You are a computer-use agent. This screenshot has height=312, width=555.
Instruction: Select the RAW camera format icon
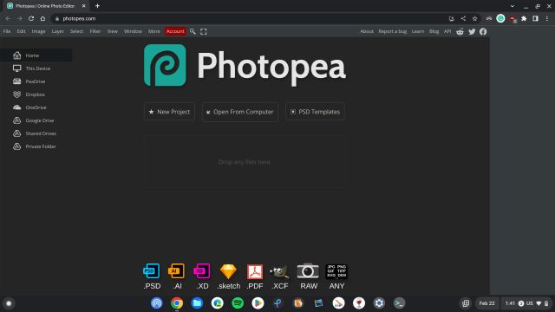309,276
